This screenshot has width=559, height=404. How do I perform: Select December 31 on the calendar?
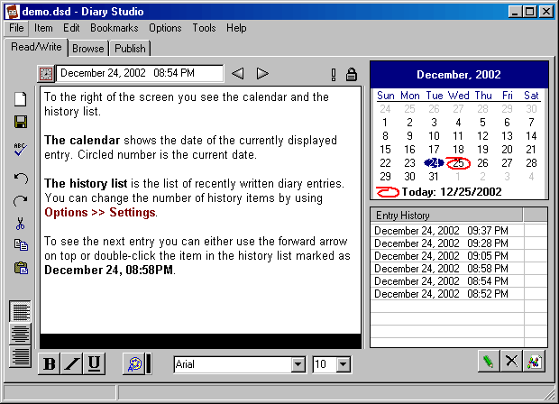point(434,177)
